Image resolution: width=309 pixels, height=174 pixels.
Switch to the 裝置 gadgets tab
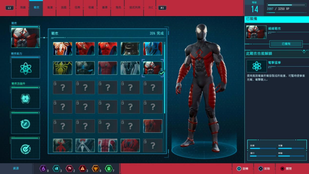[x=50, y=8]
